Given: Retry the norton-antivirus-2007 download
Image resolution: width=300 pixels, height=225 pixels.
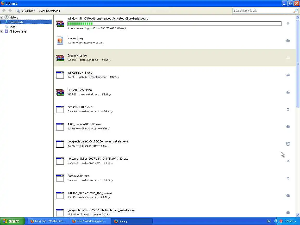Looking at the screenshot, I should [x=288, y=161].
